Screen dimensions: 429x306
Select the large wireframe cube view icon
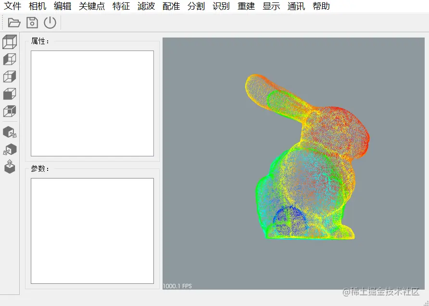pos(10,42)
